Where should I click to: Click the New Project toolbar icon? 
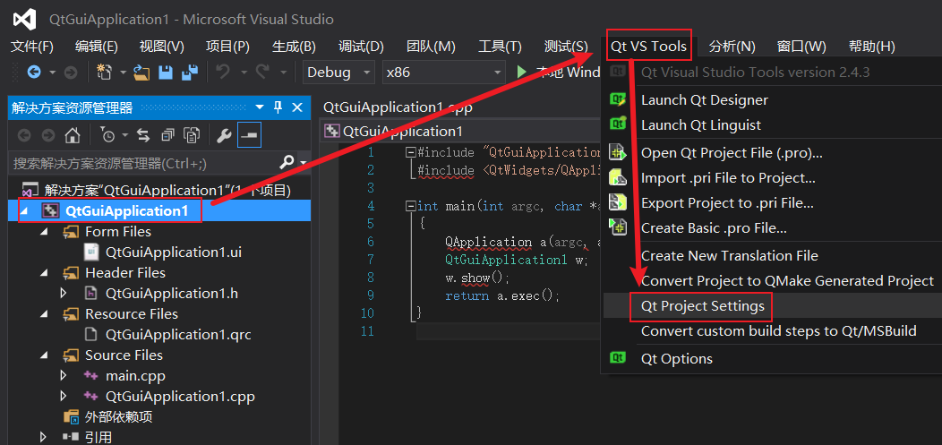pyautogui.click(x=105, y=73)
